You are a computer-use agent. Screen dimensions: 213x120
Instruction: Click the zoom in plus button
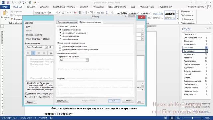202,118
